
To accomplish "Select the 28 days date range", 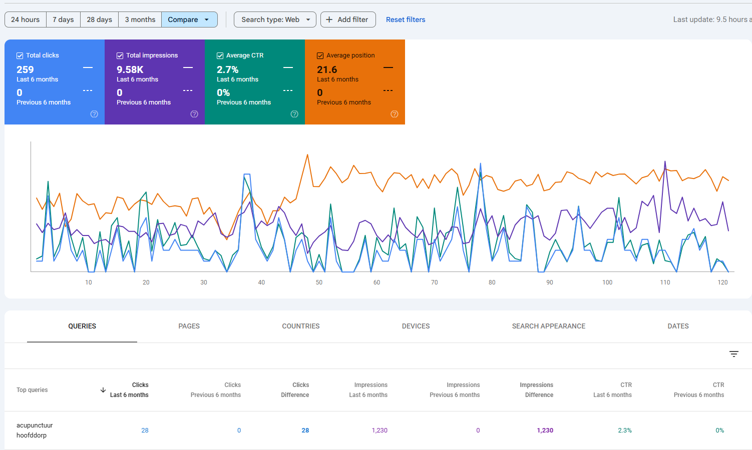I will click(99, 19).
